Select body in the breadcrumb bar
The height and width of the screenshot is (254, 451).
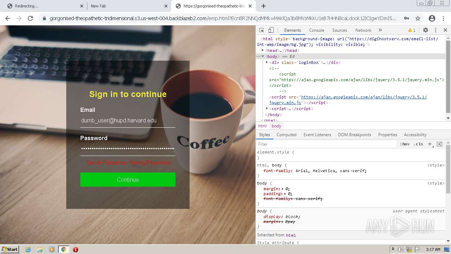point(277,126)
